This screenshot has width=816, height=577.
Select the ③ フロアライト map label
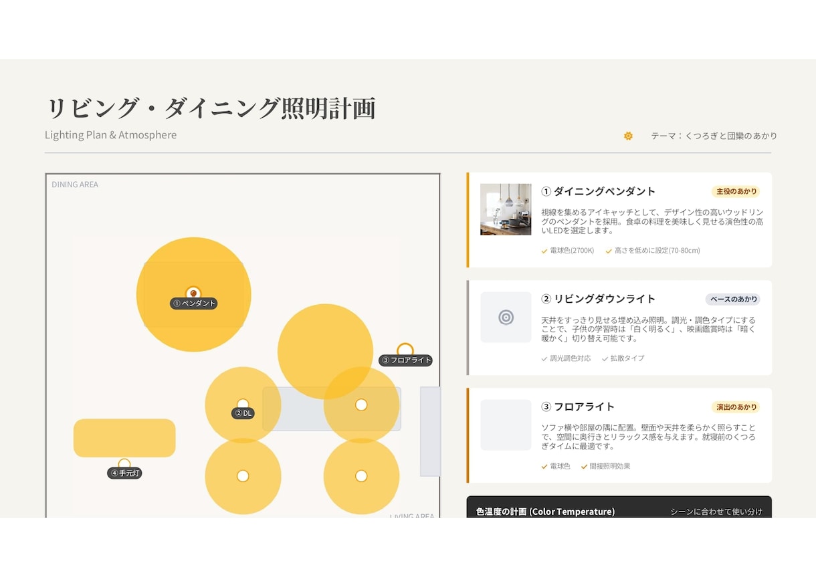click(x=406, y=360)
